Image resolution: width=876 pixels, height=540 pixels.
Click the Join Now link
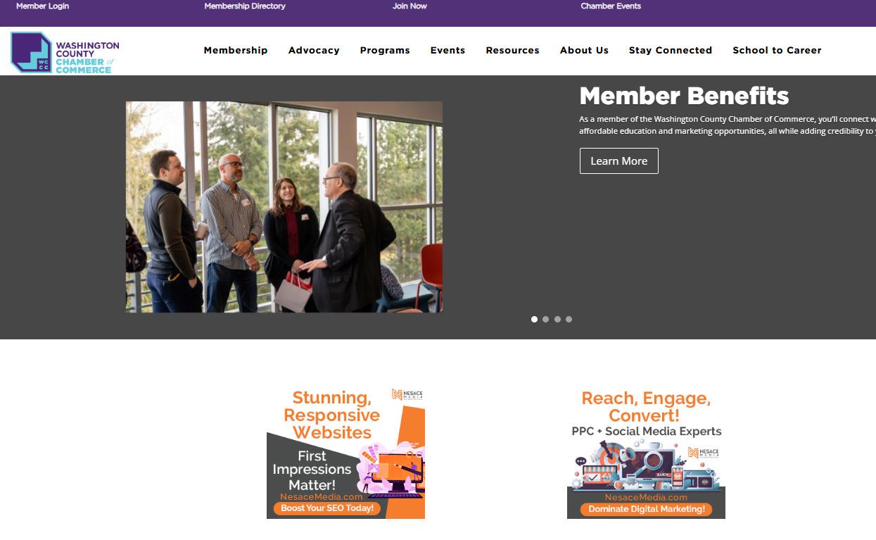coord(410,6)
